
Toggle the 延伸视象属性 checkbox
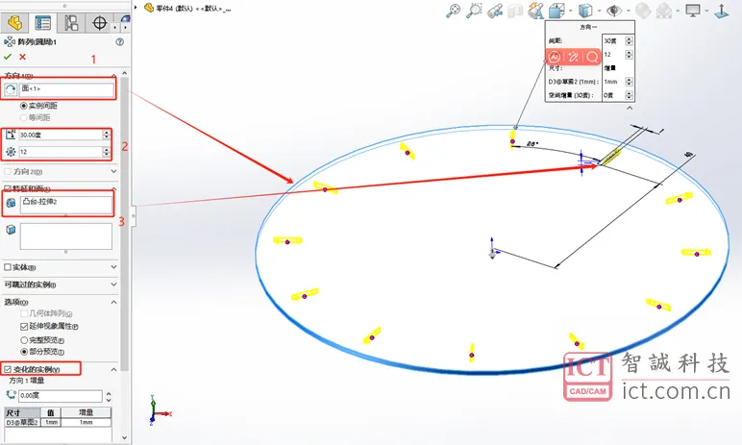tap(24, 327)
